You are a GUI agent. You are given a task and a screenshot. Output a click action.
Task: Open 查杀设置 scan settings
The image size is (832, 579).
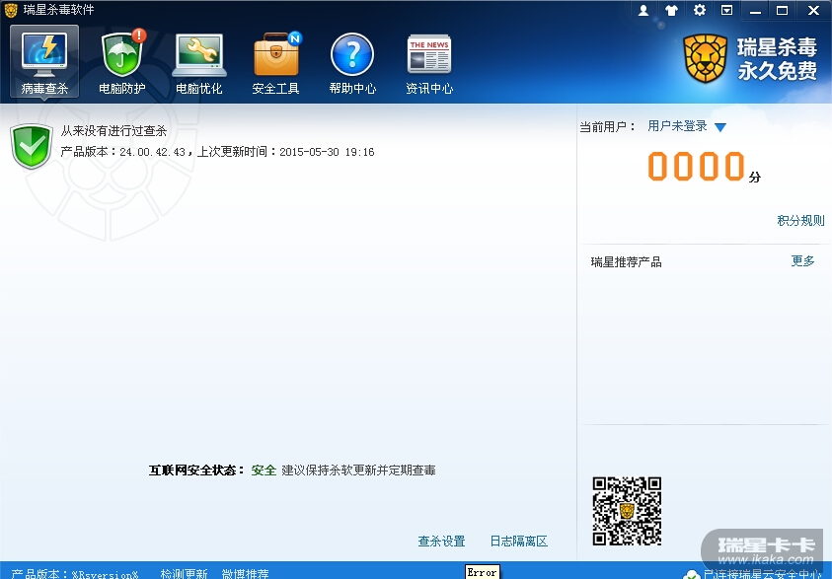[441, 541]
